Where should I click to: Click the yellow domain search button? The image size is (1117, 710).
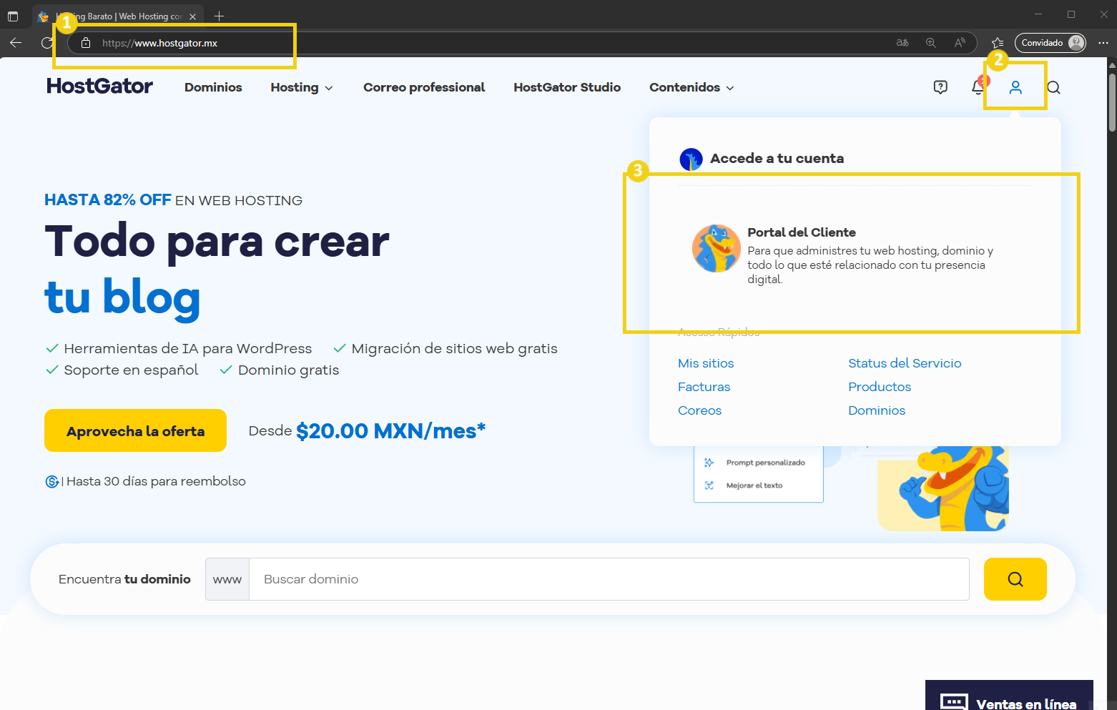[1015, 579]
